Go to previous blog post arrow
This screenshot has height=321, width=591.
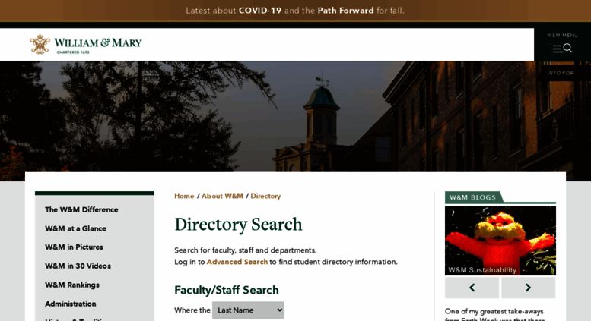tap(472, 288)
